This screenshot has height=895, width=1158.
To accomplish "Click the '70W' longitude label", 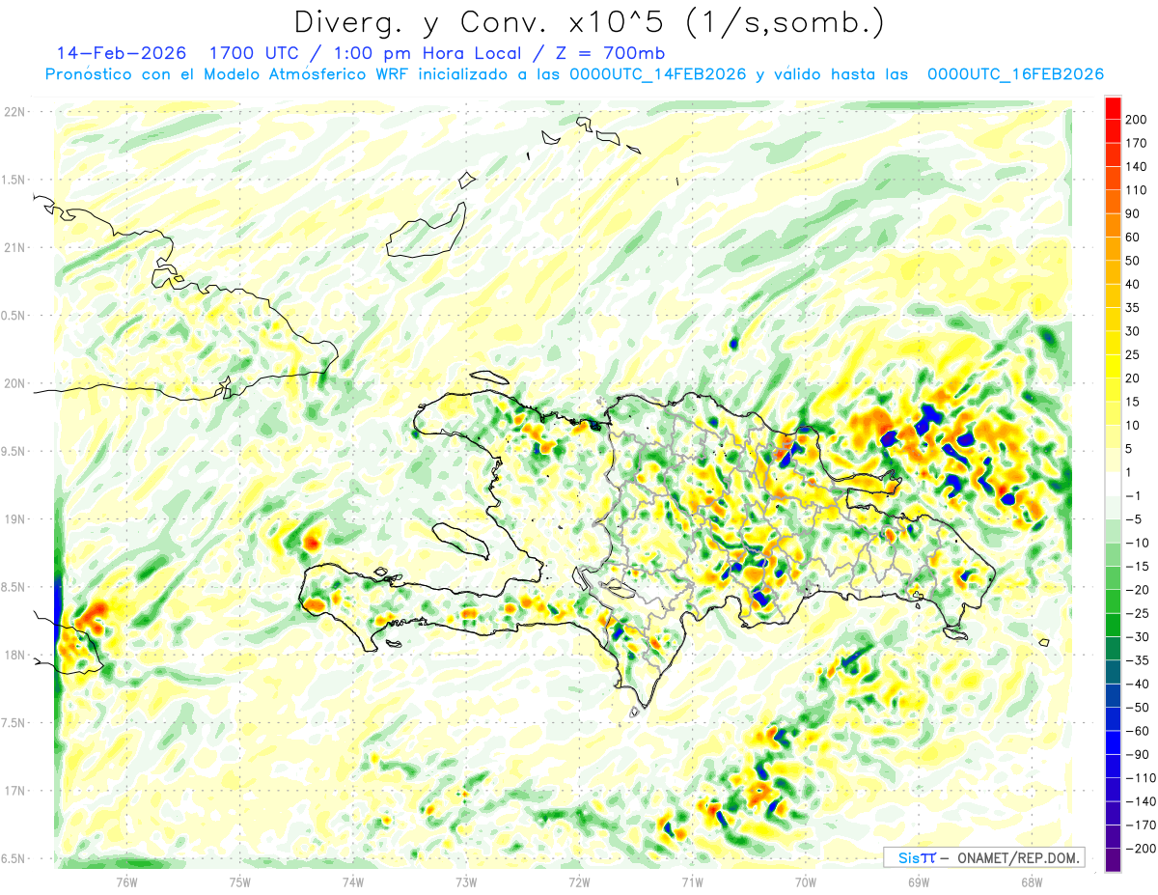I will (x=806, y=881).
